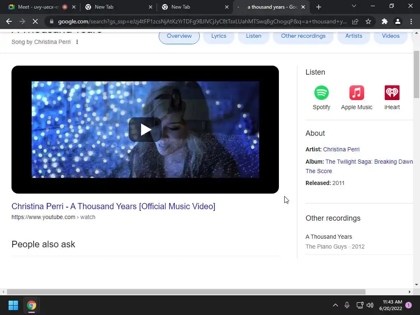This screenshot has height=315, width=420.
Task: Click the browser back arrow
Action: click(9, 21)
